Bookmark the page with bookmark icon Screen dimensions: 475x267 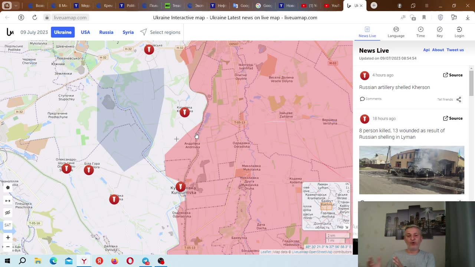pos(424,17)
